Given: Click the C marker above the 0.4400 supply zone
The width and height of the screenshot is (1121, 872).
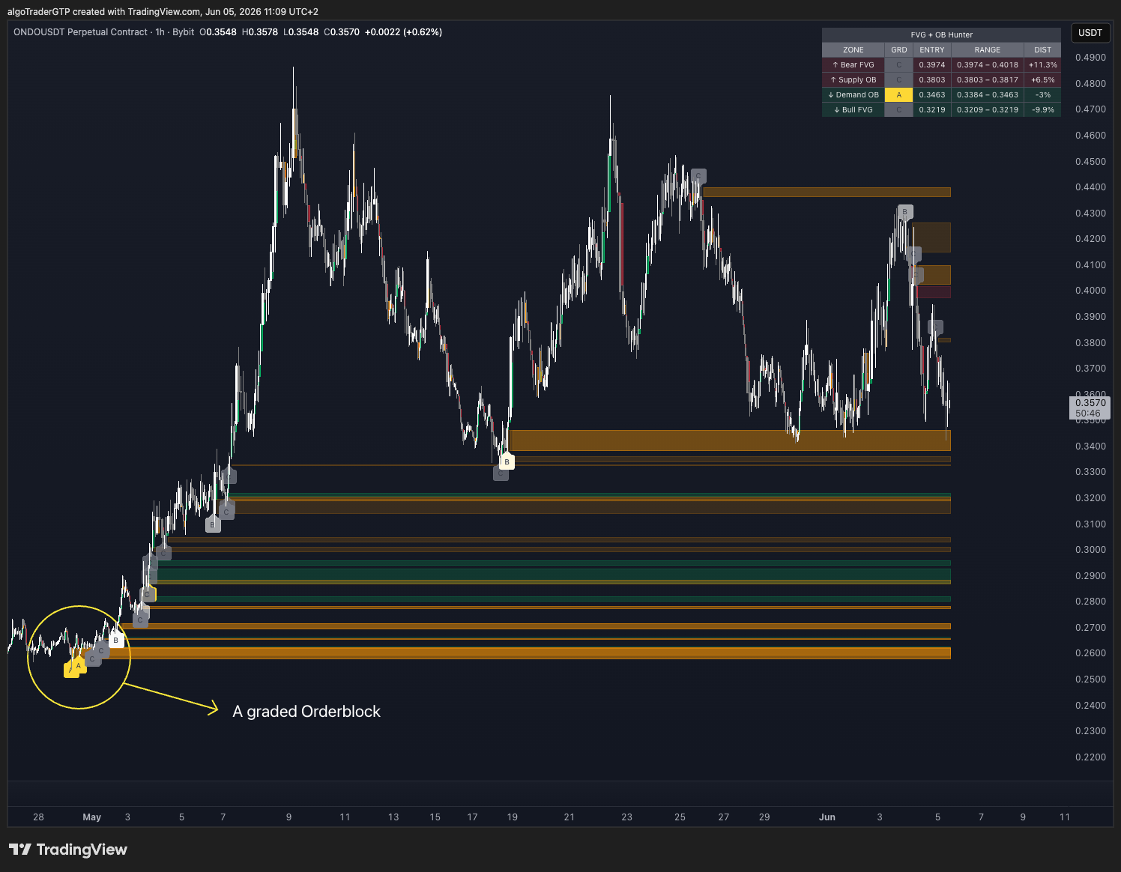Looking at the screenshot, I should [x=698, y=177].
